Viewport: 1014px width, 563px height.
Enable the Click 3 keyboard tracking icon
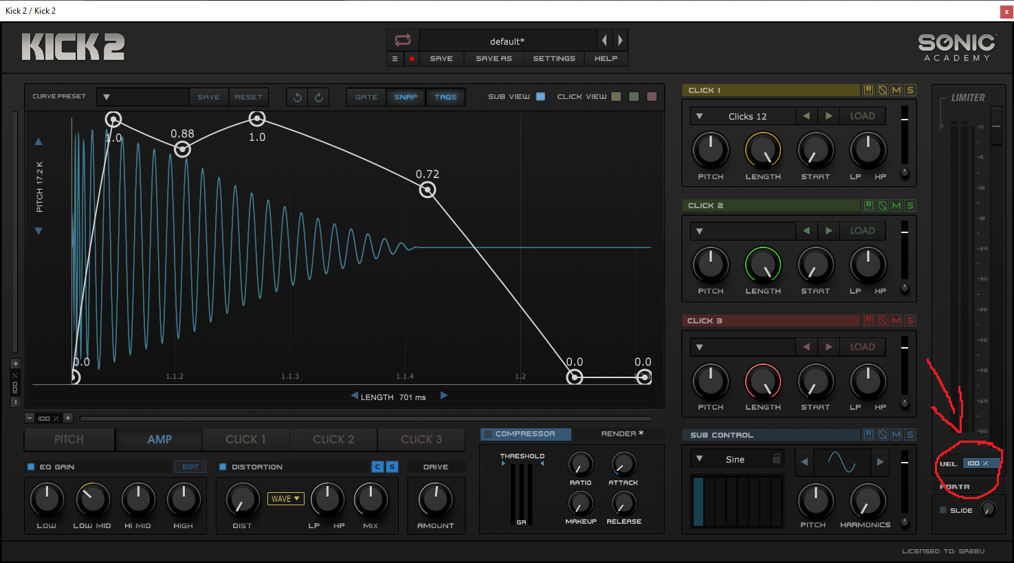pos(868,320)
